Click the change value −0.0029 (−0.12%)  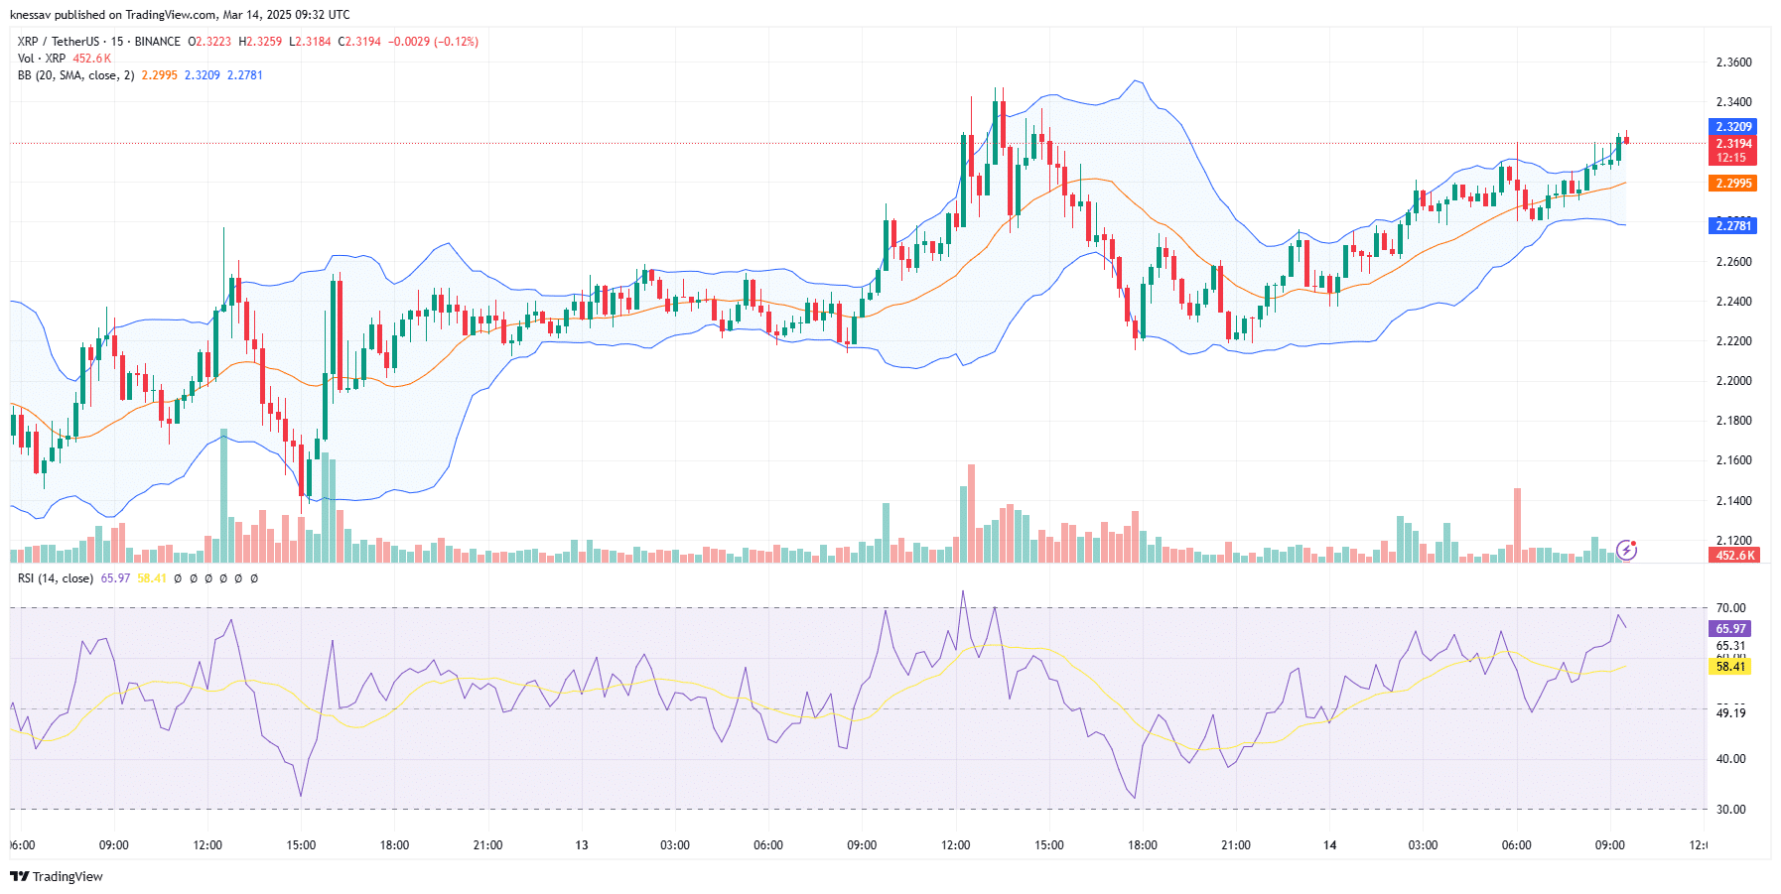tap(433, 42)
